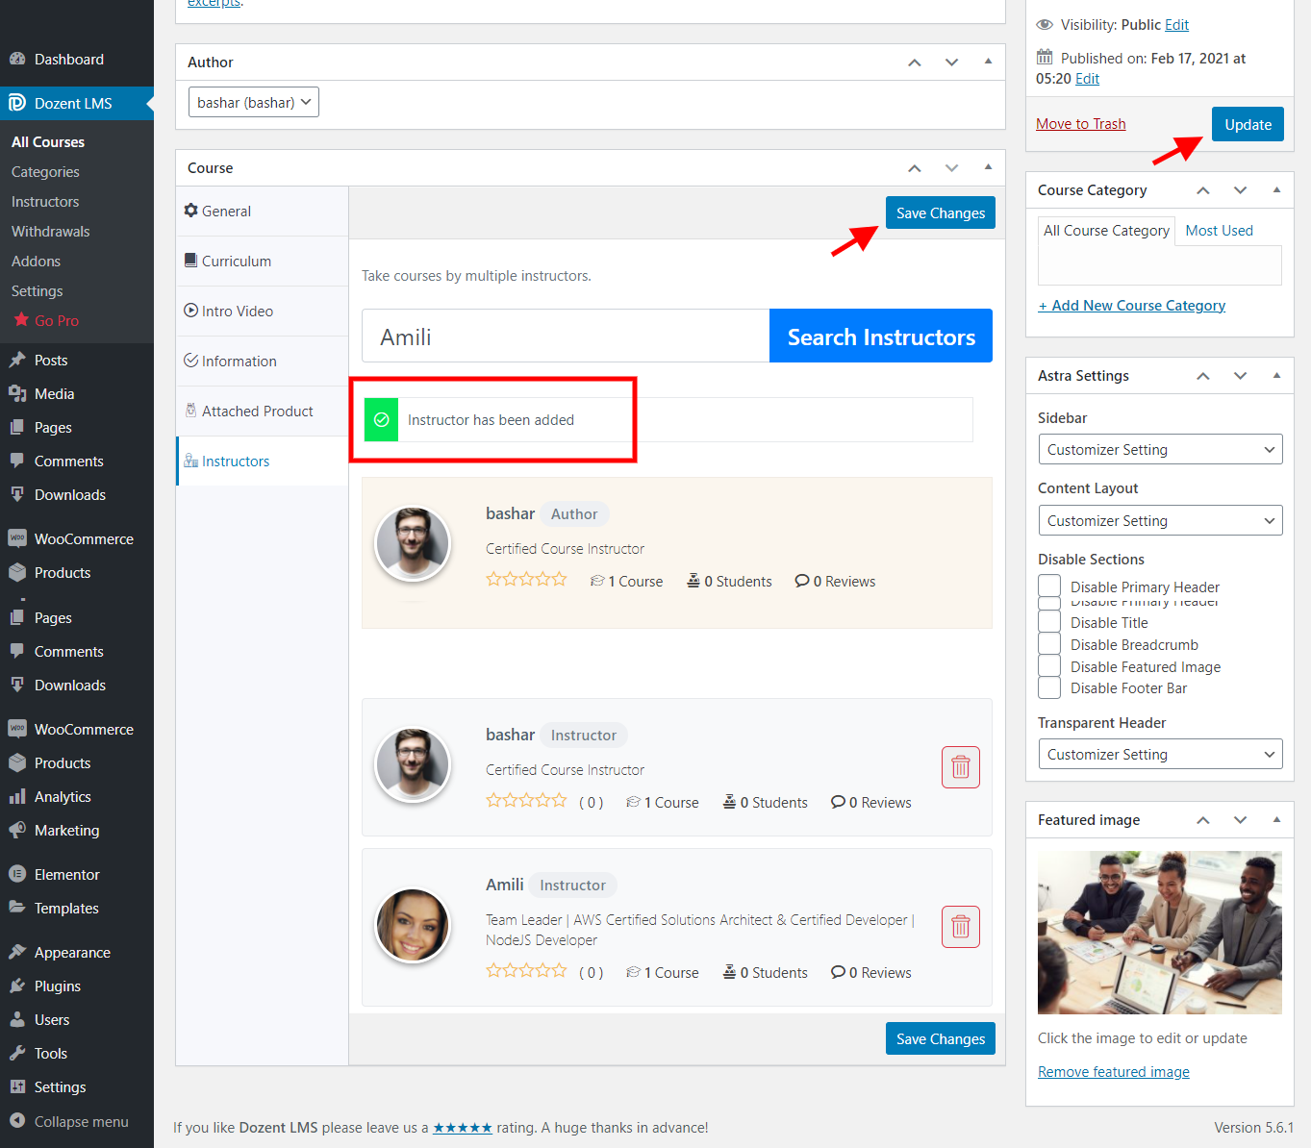Click the General gear icon

(191, 211)
